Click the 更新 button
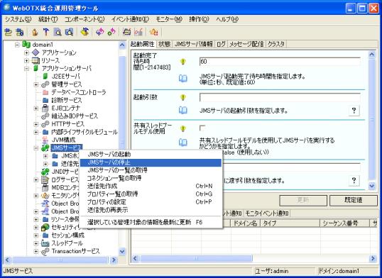Image resolution: width=382 pixels, height=278 pixels. (x=303, y=201)
